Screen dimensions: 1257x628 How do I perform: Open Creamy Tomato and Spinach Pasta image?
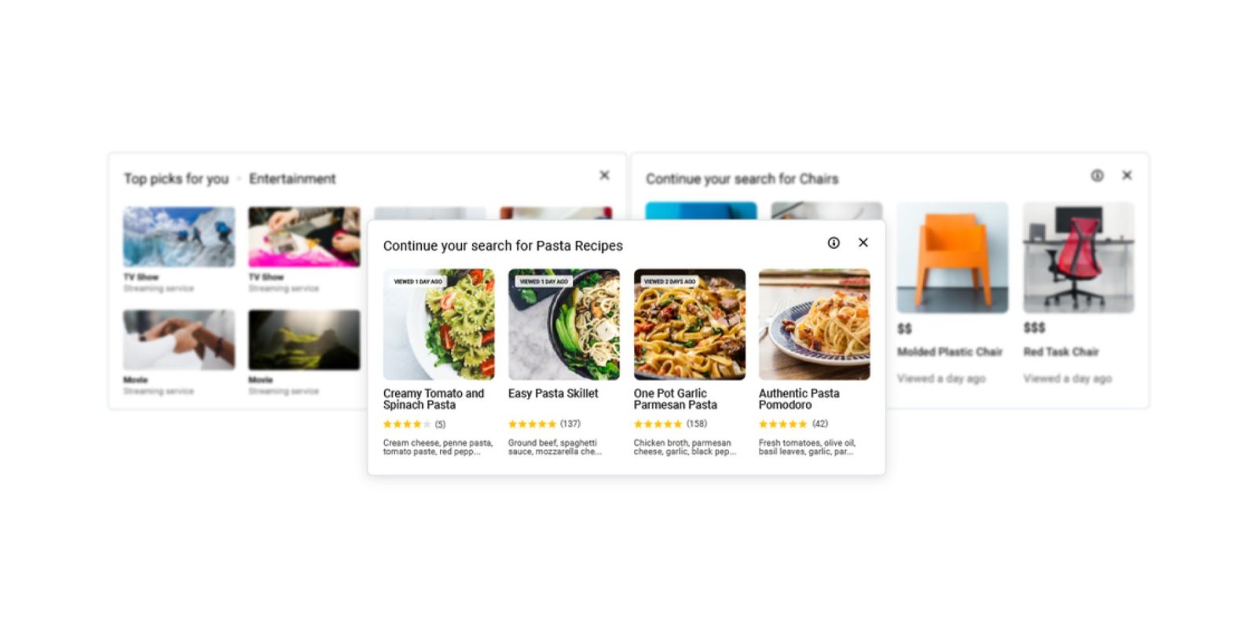(x=439, y=324)
